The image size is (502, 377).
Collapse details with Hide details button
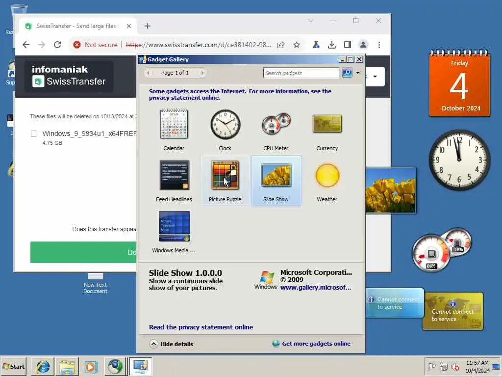(x=171, y=344)
